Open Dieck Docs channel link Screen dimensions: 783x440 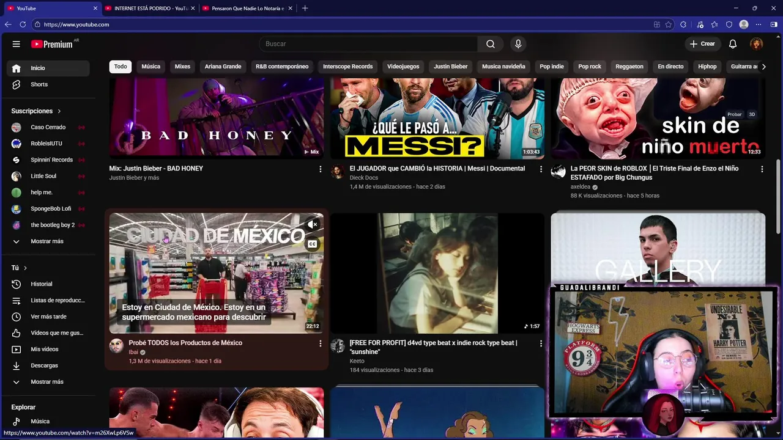coord(363,178)
